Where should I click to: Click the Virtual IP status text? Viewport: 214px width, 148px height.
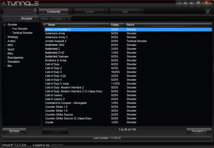[14, 145]
